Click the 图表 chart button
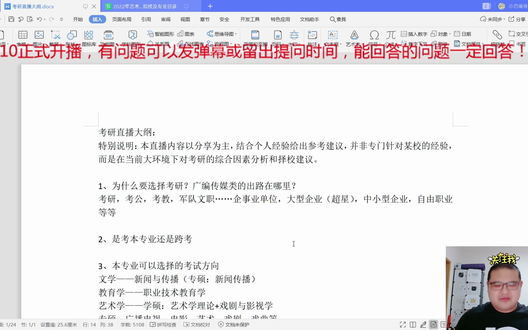Screen dimensions: 528x330 186,34
